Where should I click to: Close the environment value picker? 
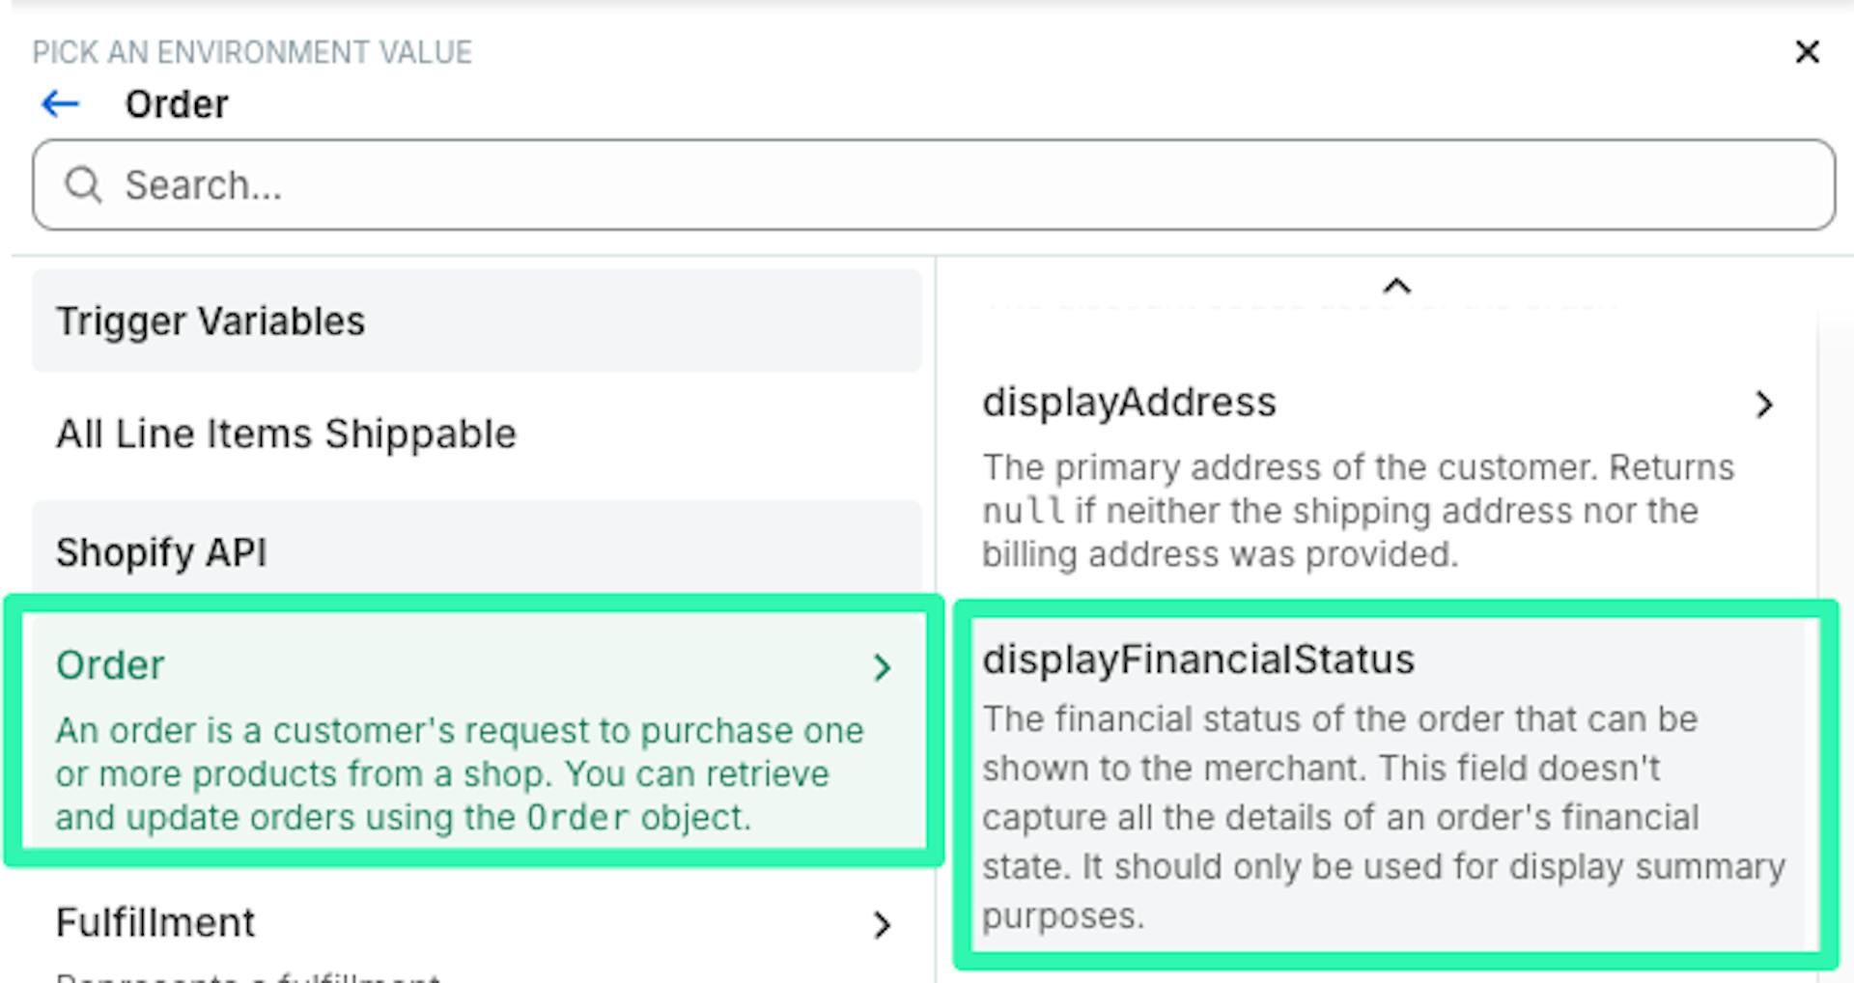[1807, 52]
